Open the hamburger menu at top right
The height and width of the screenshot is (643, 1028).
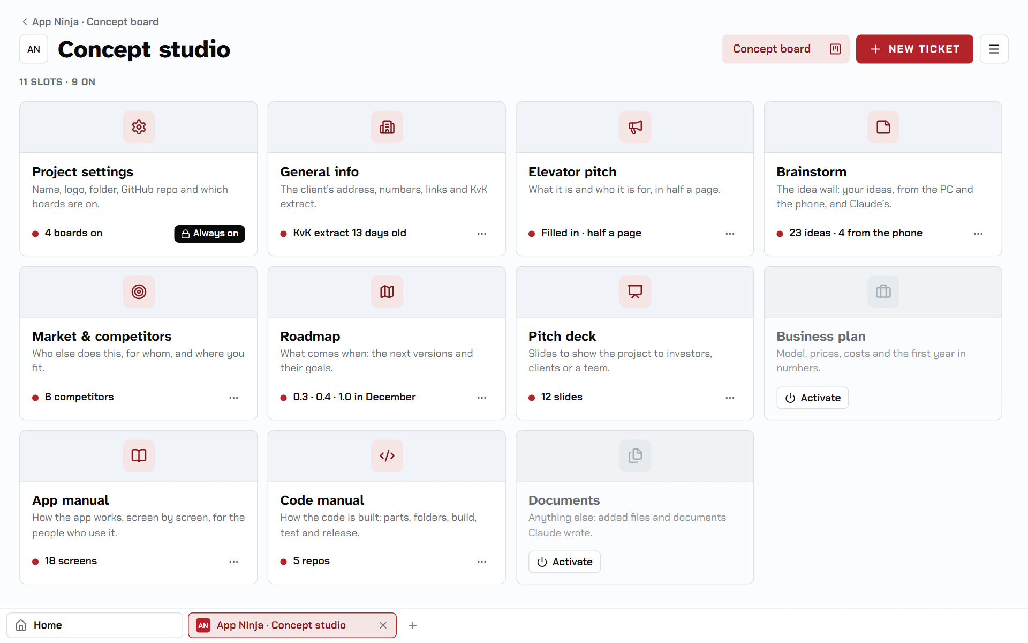(994, 49)
